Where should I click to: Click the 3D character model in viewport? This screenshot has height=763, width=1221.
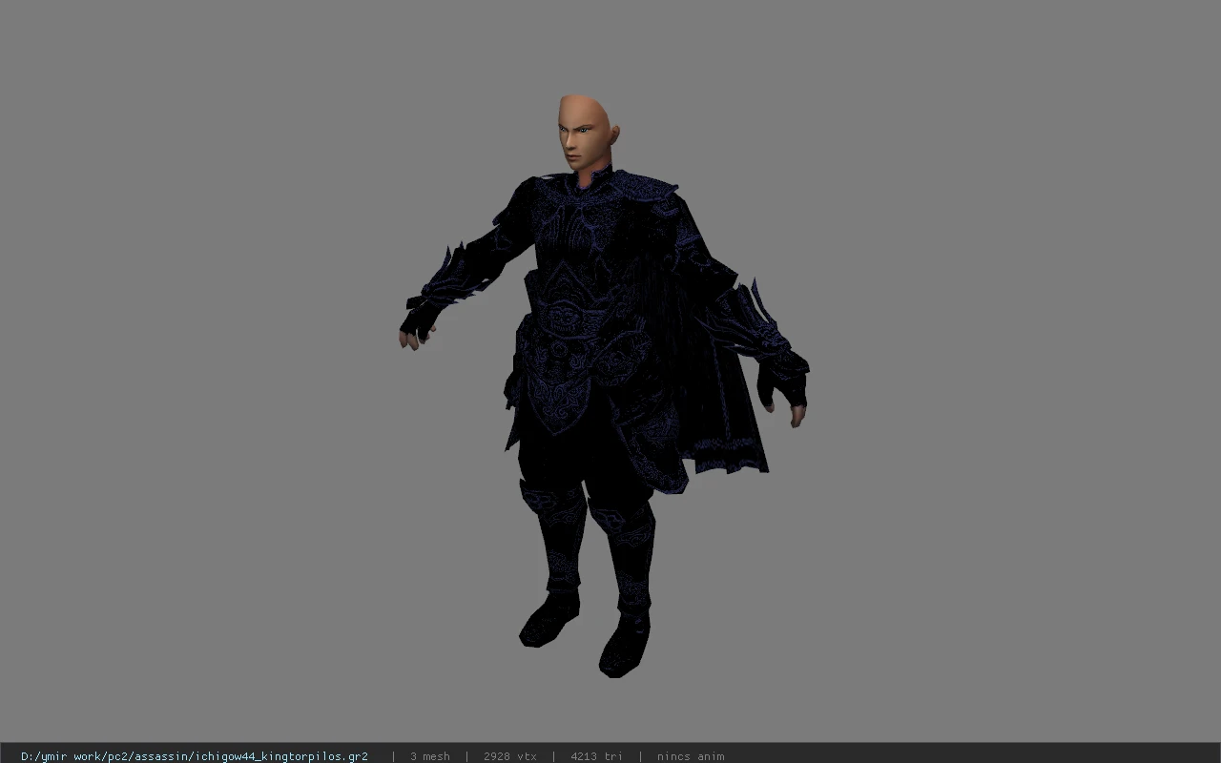coord(603,386)
